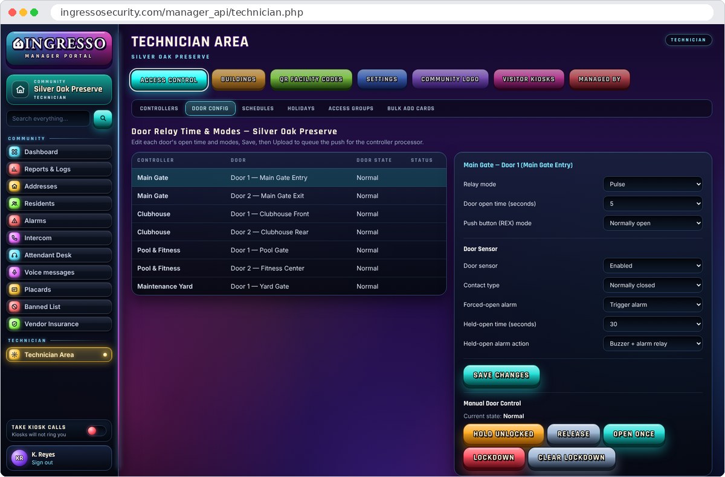
Task: Click the Maintenance Yard controller cell
Action: (165, 286)
